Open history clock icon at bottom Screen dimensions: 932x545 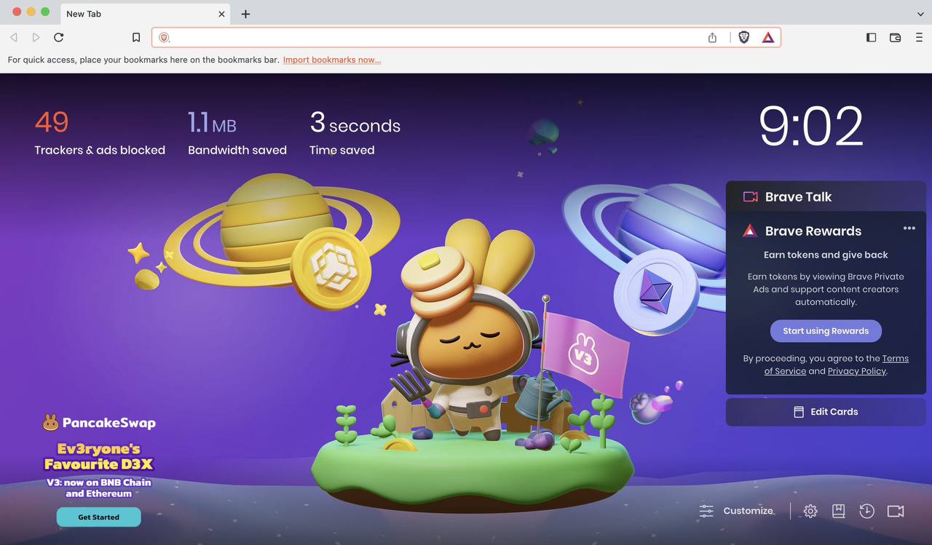(866, 512)
